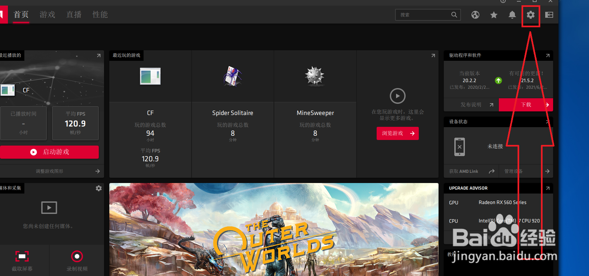
Task: Open The Outer Worlds banner
Action: pos(274,229)
